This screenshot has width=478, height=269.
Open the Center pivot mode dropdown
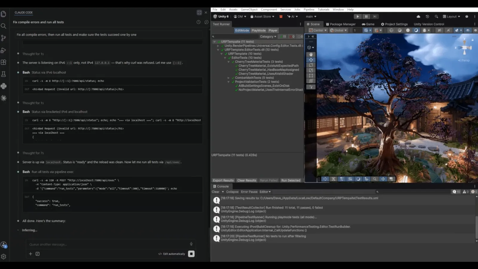coord(318,30)
